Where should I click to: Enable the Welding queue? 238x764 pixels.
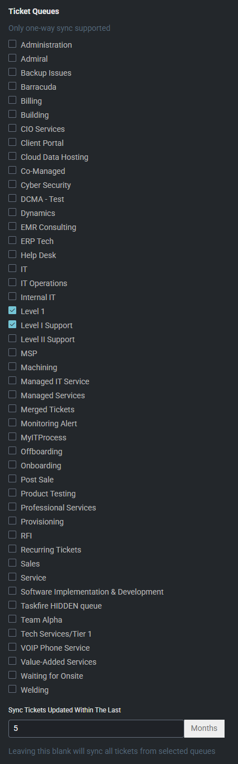[12, 689]
